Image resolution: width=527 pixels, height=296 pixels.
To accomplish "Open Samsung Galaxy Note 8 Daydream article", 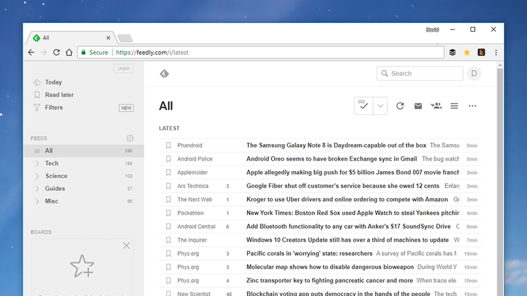I will (x=336, y=145).
